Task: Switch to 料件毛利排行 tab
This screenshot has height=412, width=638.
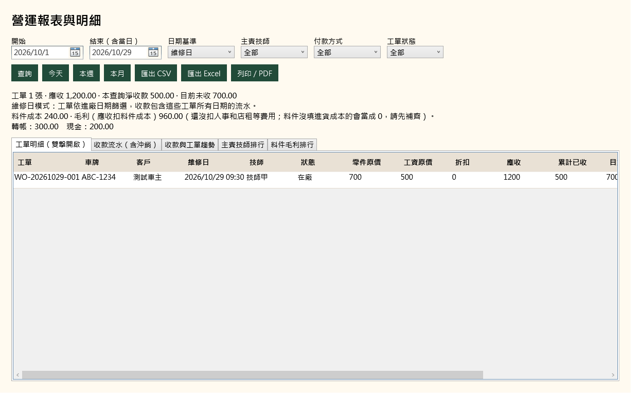Action: click(x=292, y=145)
